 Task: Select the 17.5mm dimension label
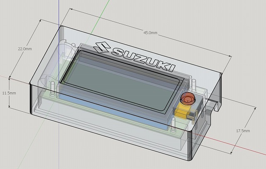click(x=243, y=130)
